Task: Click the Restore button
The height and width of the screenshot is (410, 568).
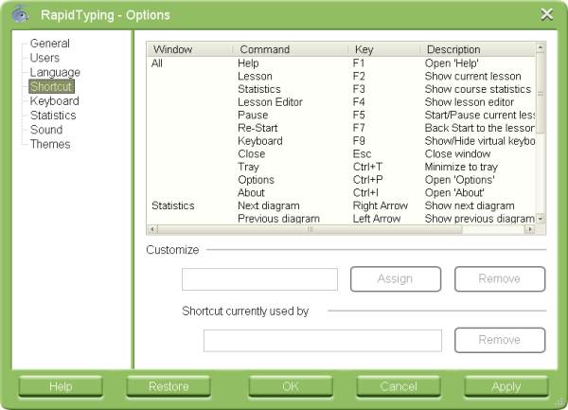Action: coord(169,386)
